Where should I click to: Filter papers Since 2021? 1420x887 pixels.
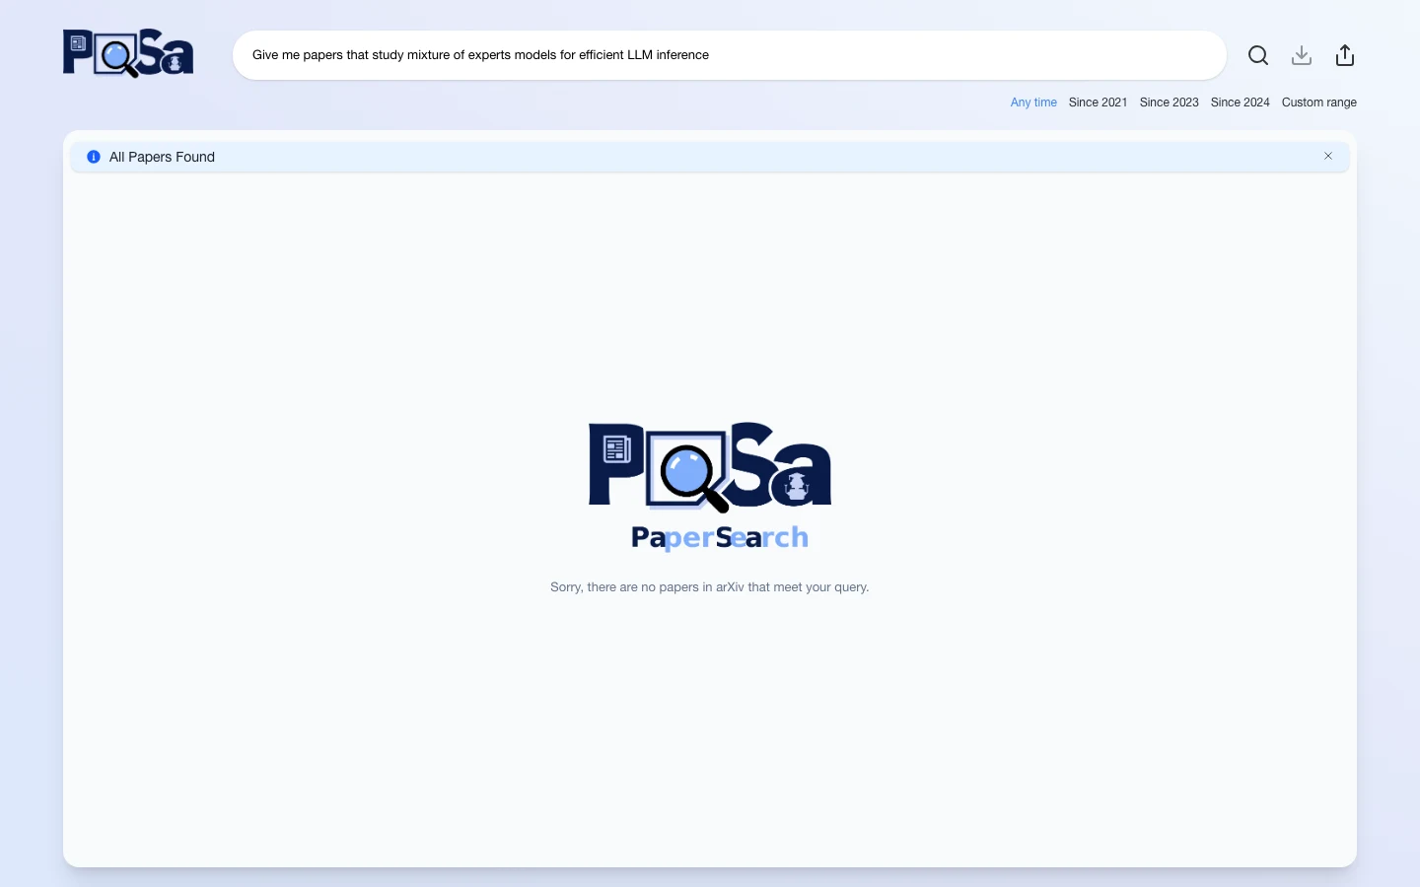1098,102
